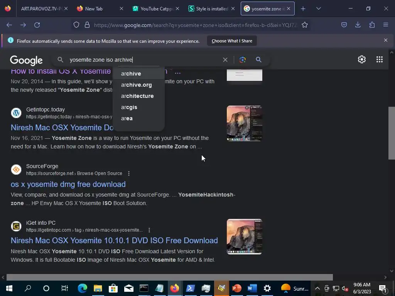Screen dimensions: 395x296
Task: Select the 'arcgis' search suggestion
Action: coord(138,107)
